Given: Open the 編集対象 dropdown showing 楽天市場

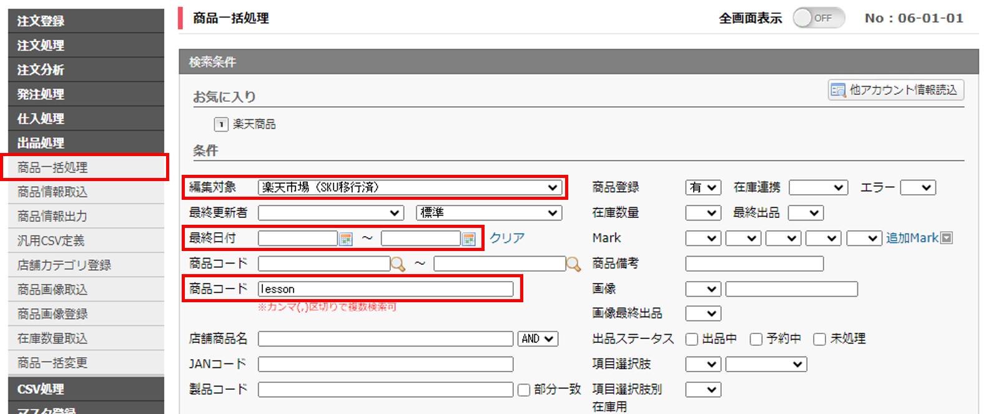Looking at the screenshot, I should click(x=409, y=187).
